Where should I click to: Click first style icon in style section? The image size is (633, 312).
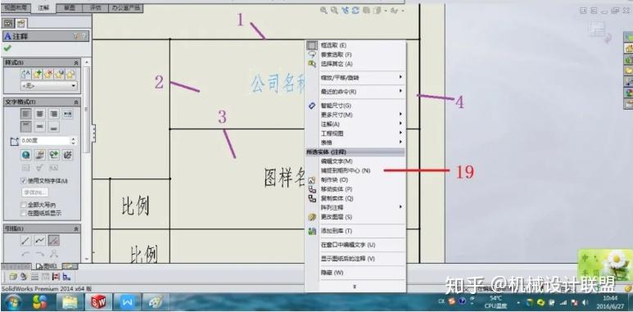(x=25, y=75)
